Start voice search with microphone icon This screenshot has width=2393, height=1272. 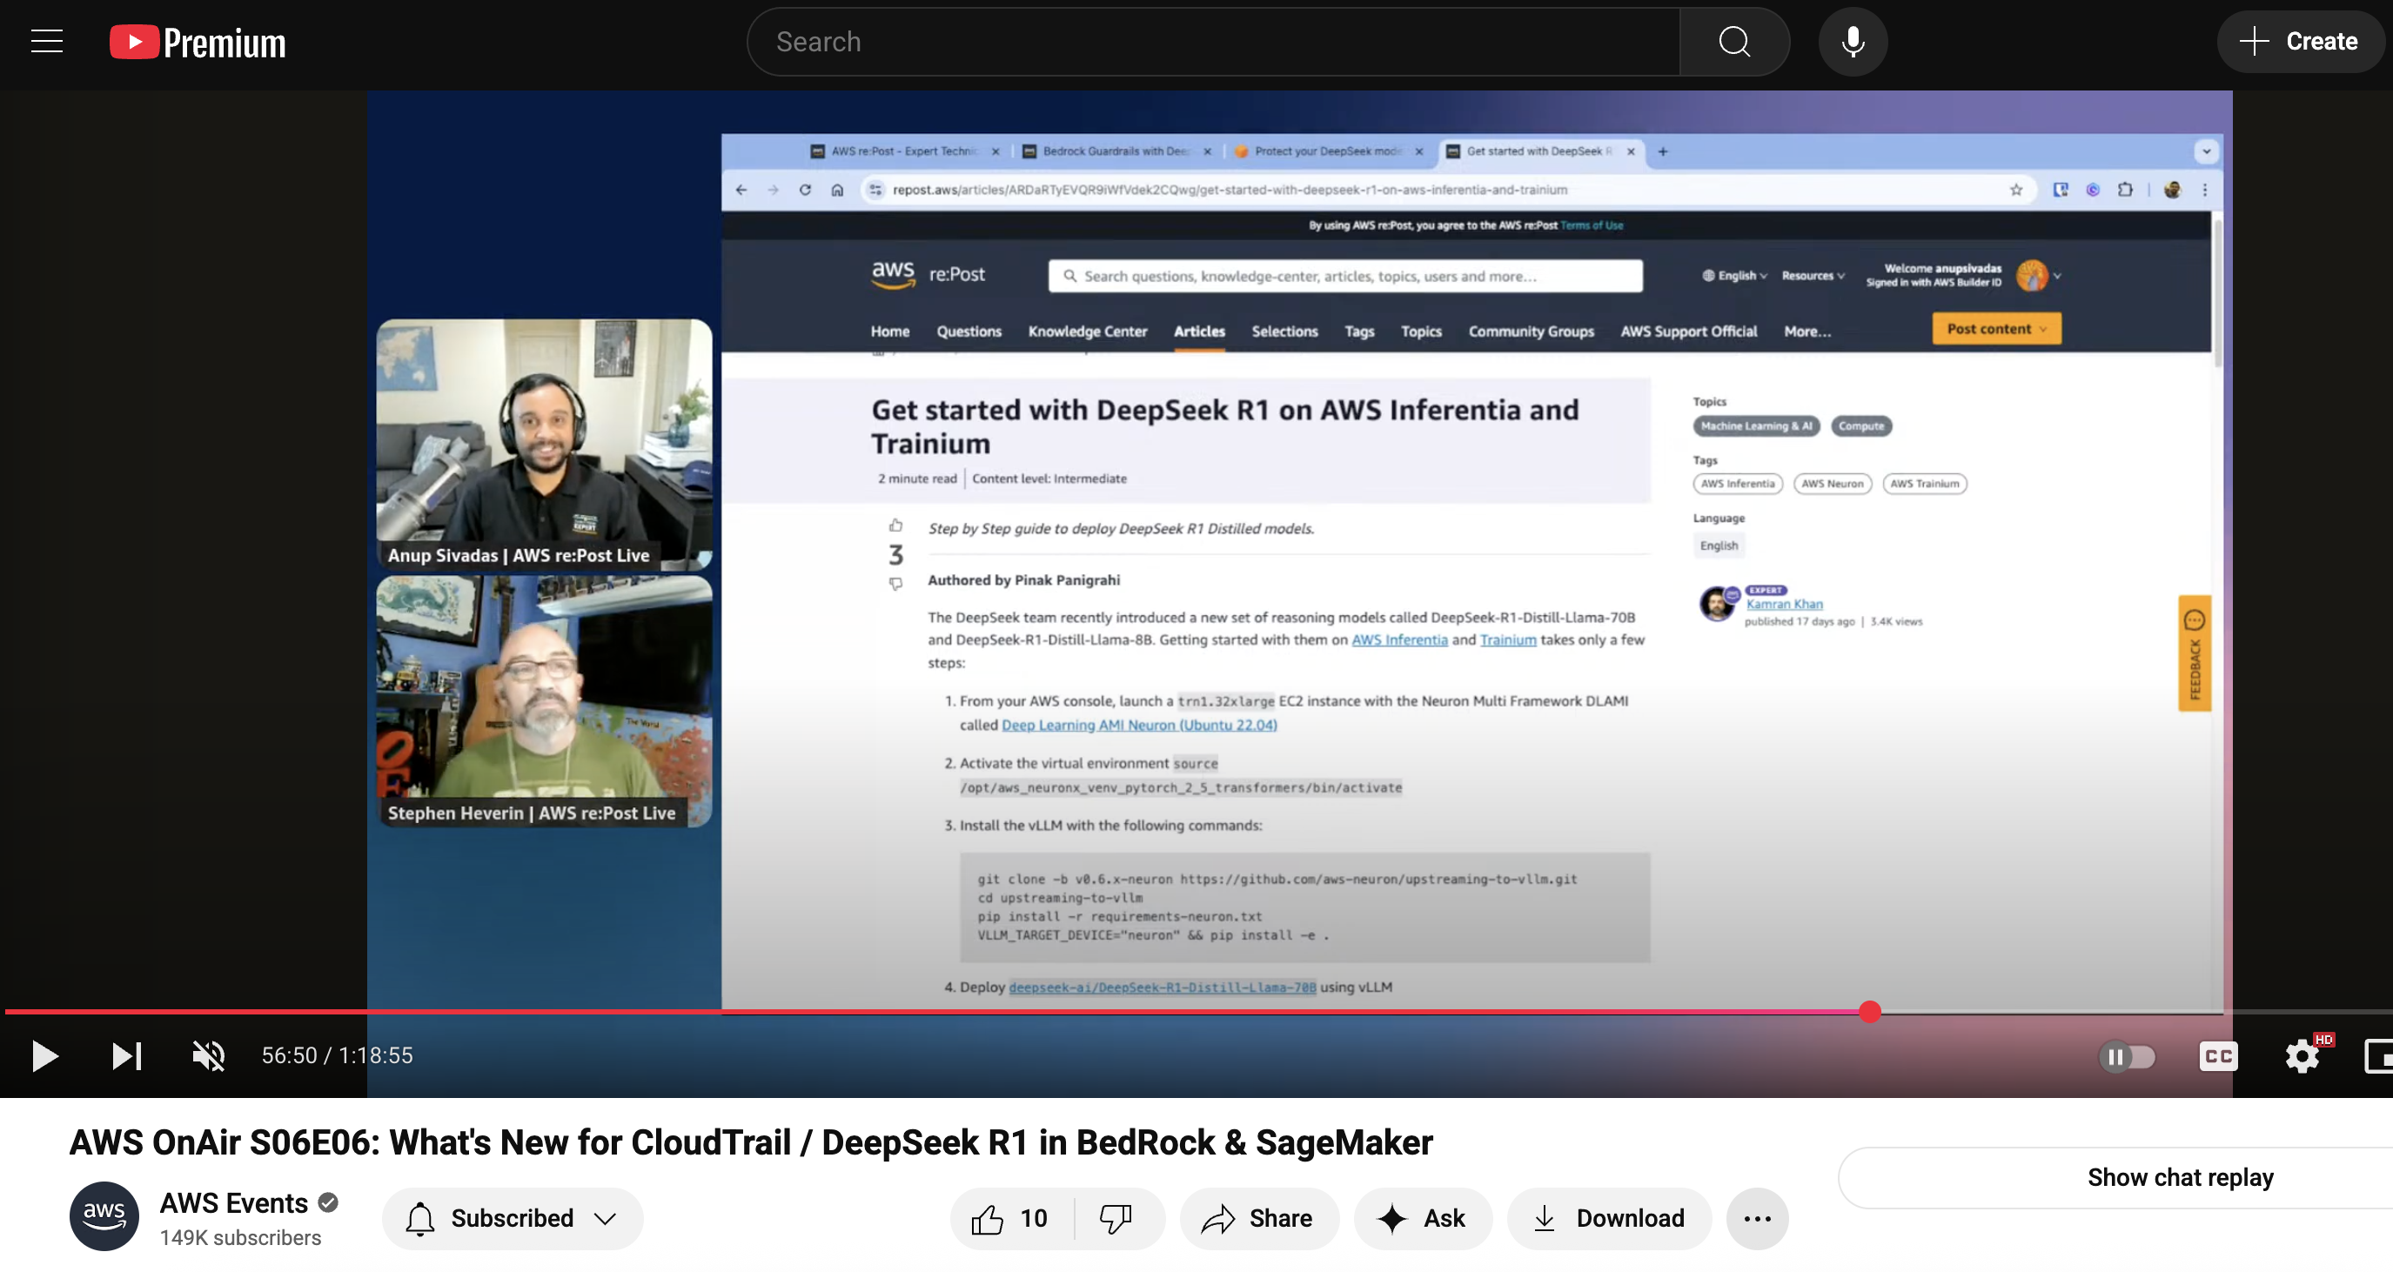click(x=1853, y=42)
